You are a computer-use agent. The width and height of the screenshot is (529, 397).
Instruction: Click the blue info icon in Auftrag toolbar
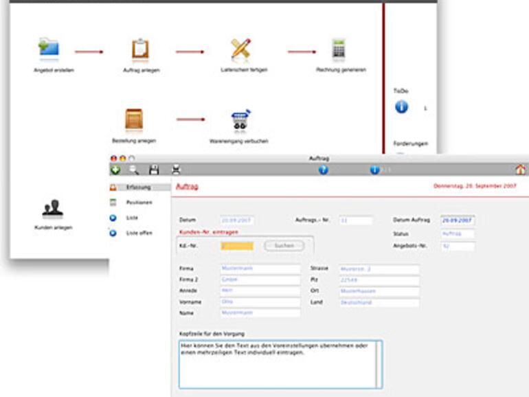click(x=374, y=170)
